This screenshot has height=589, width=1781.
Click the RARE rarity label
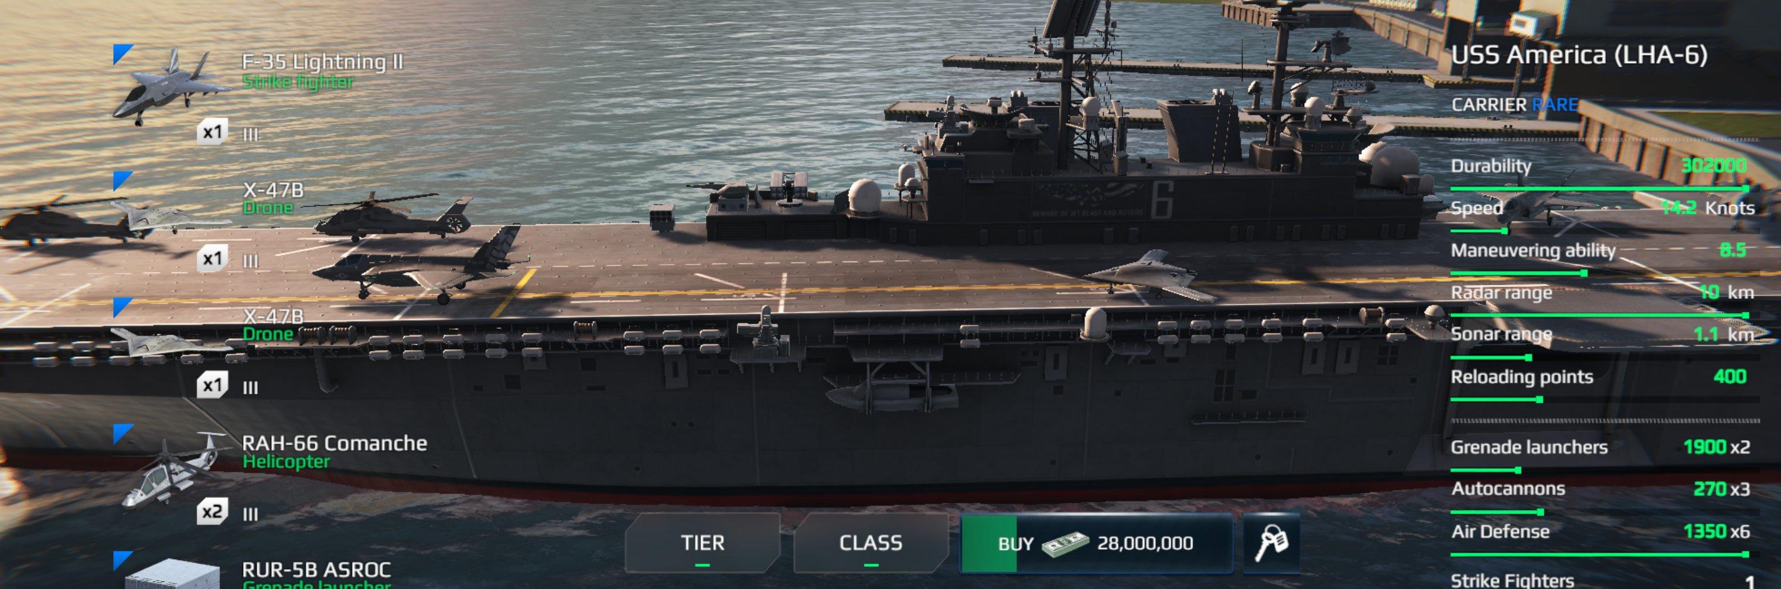[1555, 105]
